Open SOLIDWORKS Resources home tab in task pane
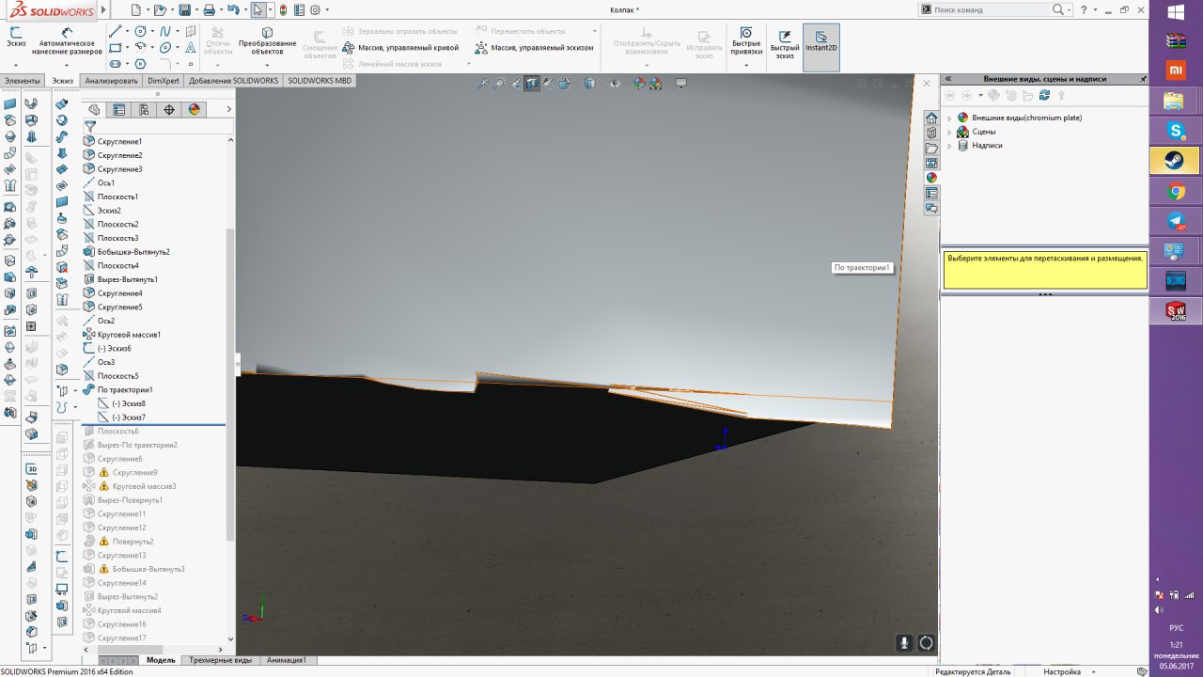This screenshot has height=677, width=1203. tap(931, 118)
